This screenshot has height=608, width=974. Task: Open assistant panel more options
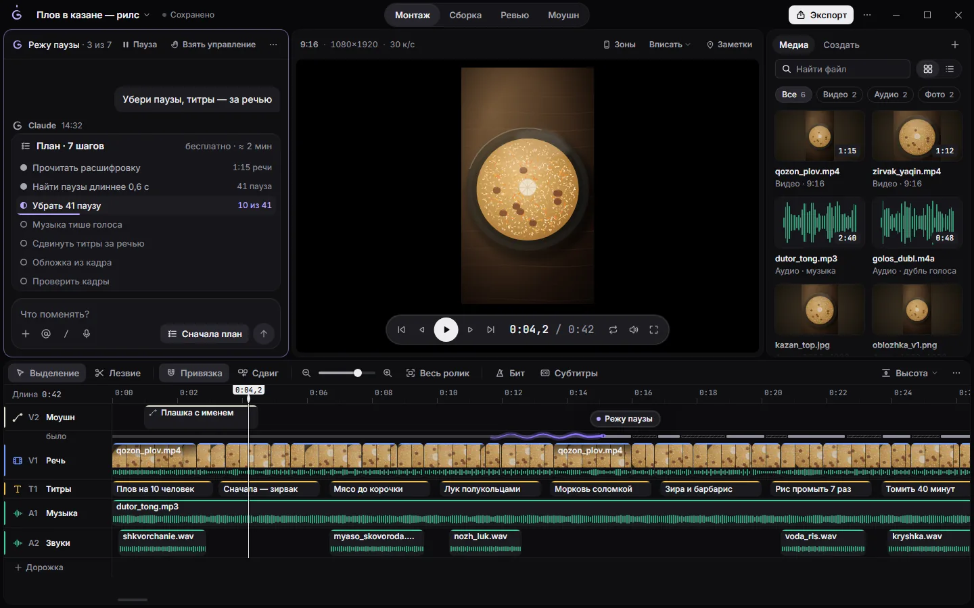point(273,45)
